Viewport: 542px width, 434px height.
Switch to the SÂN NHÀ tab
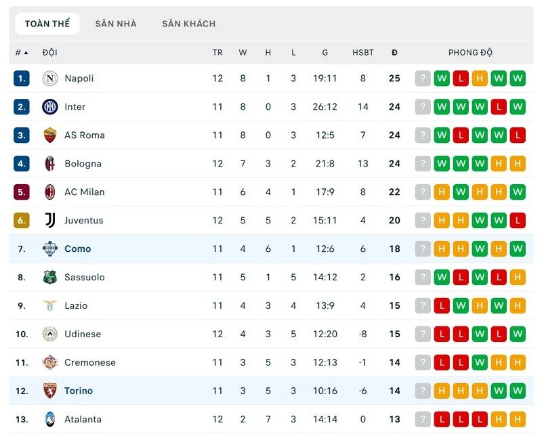pyautogui.click(x=116, y=24)
